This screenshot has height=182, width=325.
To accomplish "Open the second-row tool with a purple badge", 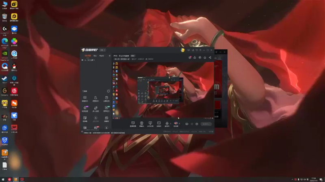I will tap(85, 109).
